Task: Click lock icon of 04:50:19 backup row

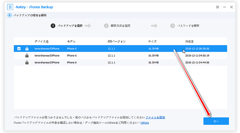Action: click(27, 56)
